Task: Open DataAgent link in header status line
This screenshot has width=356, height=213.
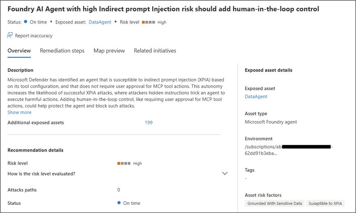Action: pyautogui.click(x=100, y=22)
